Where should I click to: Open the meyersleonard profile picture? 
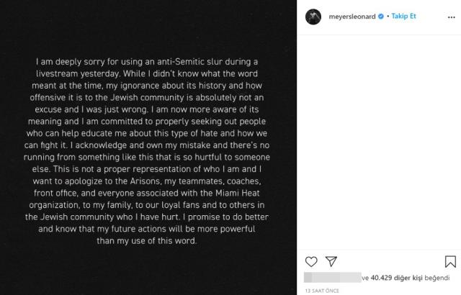313,14
